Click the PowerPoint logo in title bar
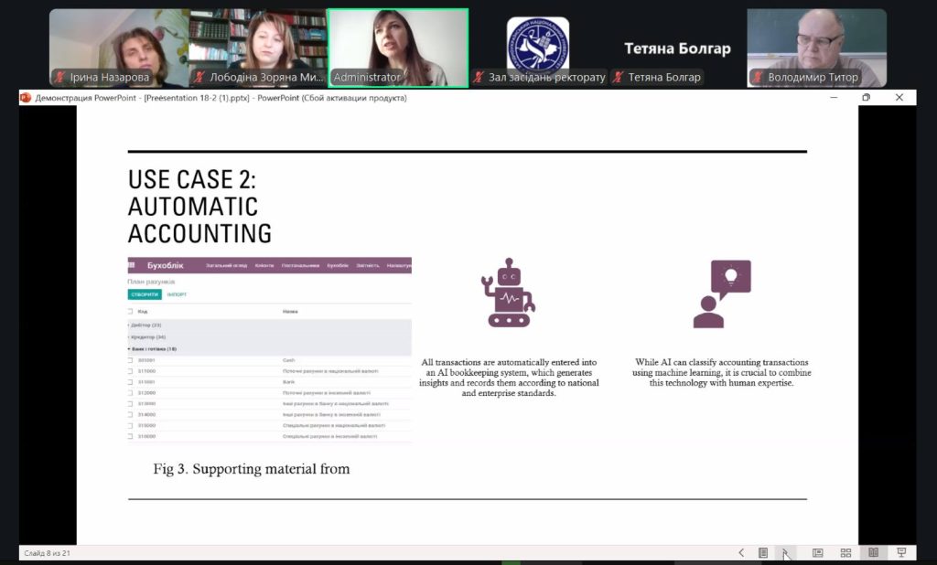The image size is (937, 565). pos(26,98)
